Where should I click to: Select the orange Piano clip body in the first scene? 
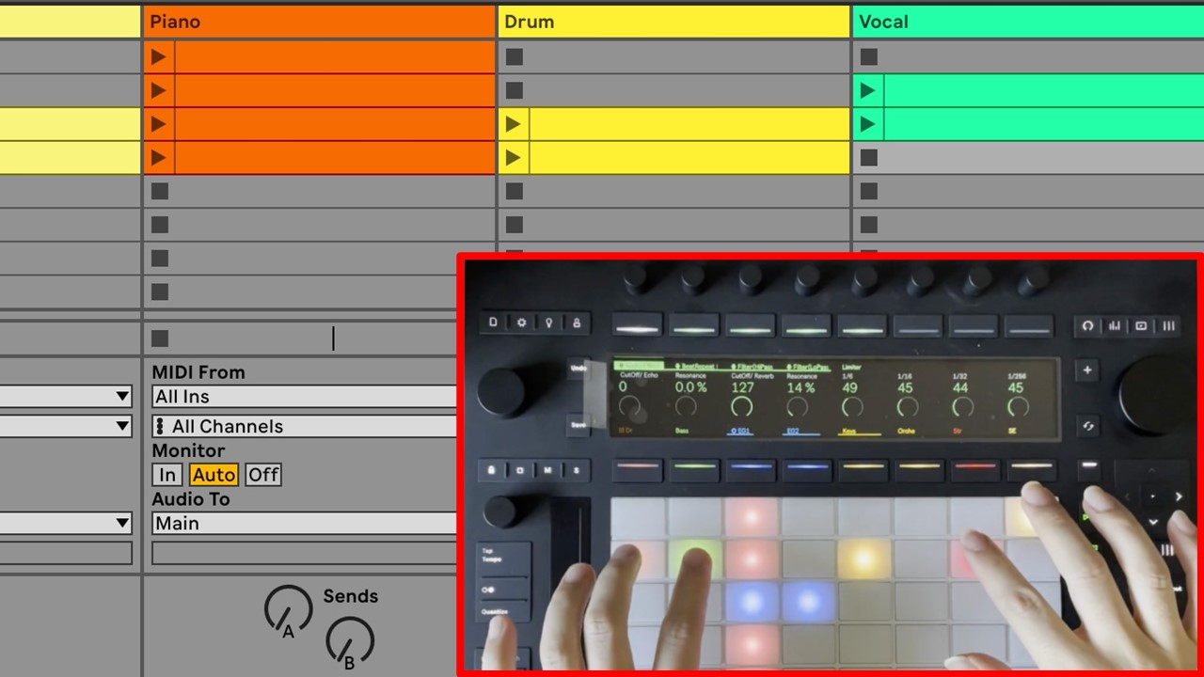pos(335,56)
